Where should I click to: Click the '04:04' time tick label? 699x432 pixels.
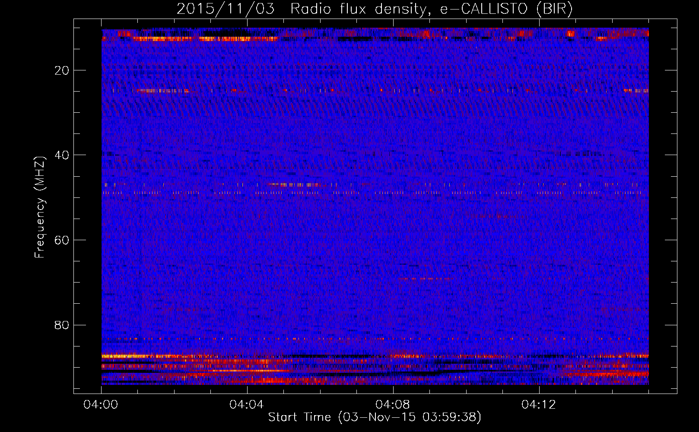pos(247,405)
